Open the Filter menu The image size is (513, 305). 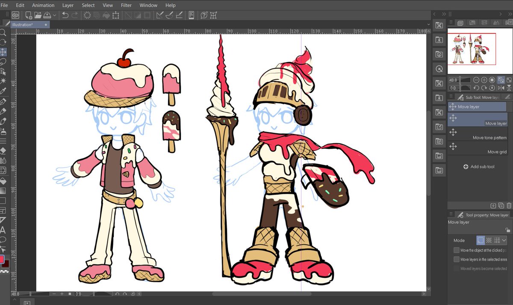126,5
